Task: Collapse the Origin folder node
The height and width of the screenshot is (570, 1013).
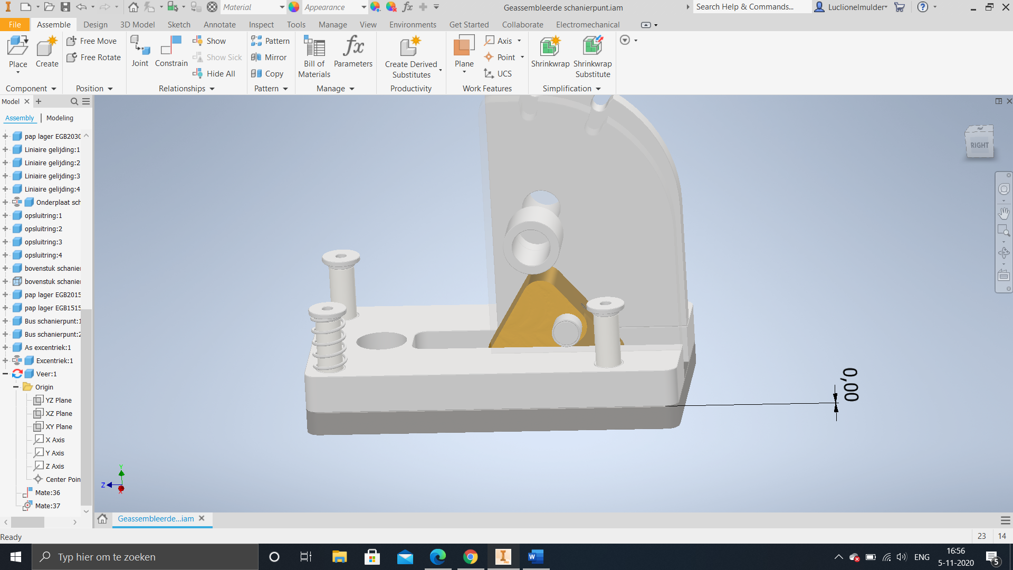Action: 16,387
